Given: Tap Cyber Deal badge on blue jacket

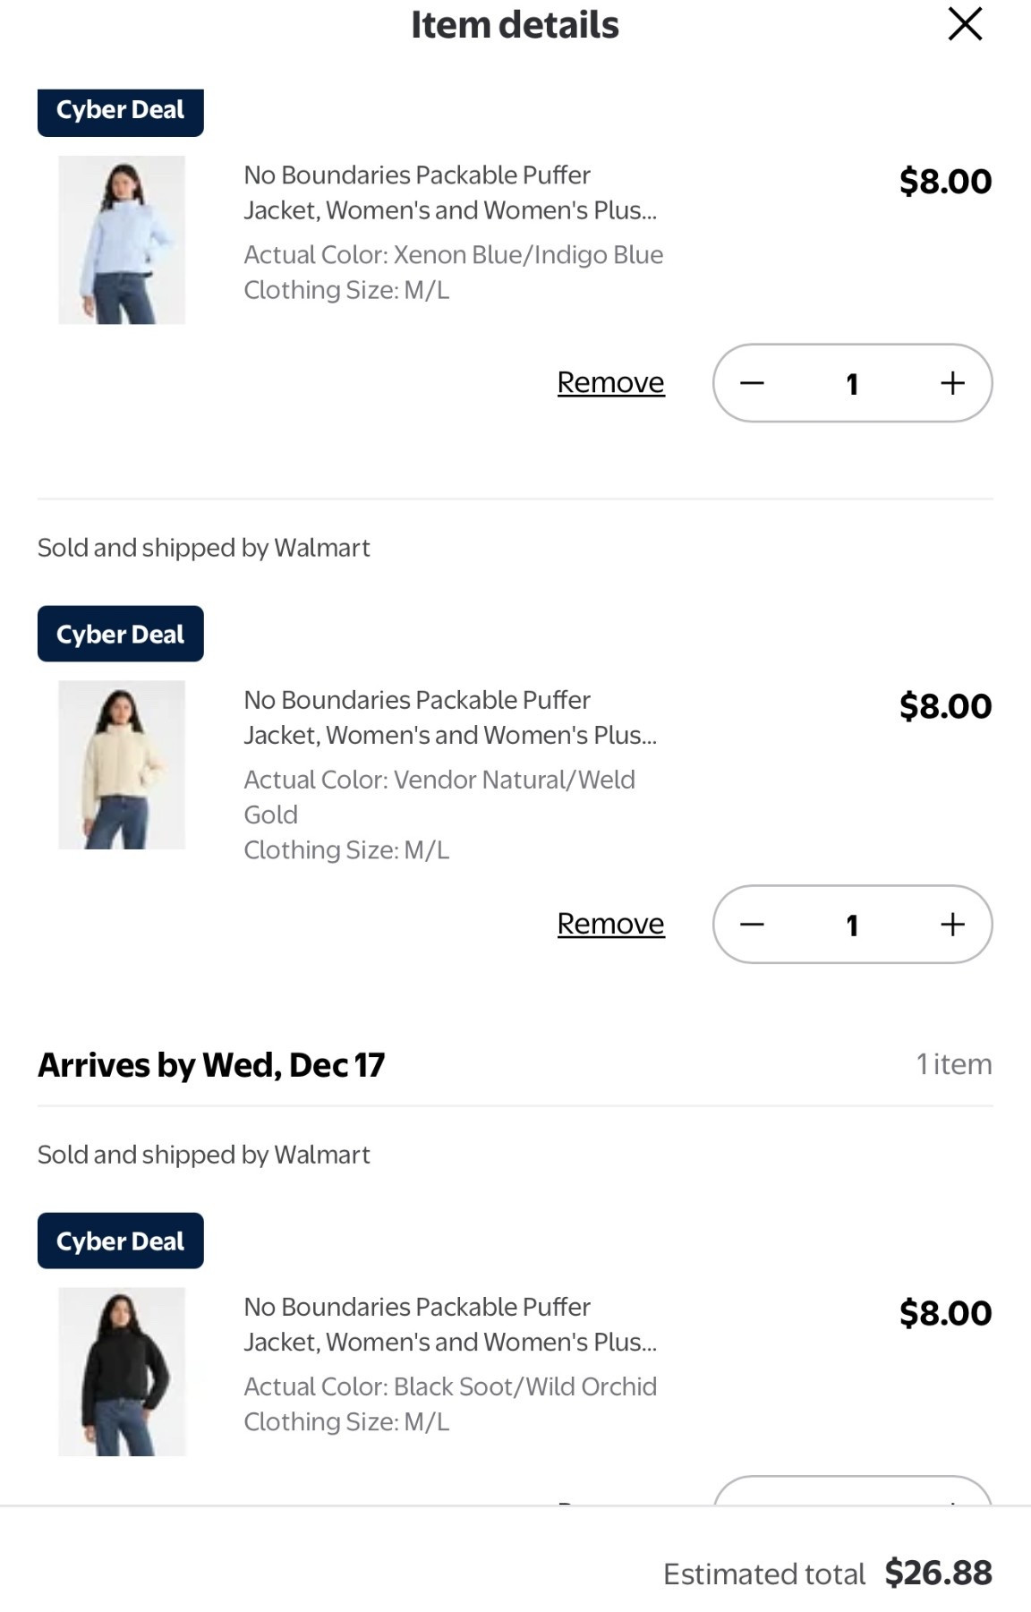Looking at the screenshot, I should pos(120,111).
